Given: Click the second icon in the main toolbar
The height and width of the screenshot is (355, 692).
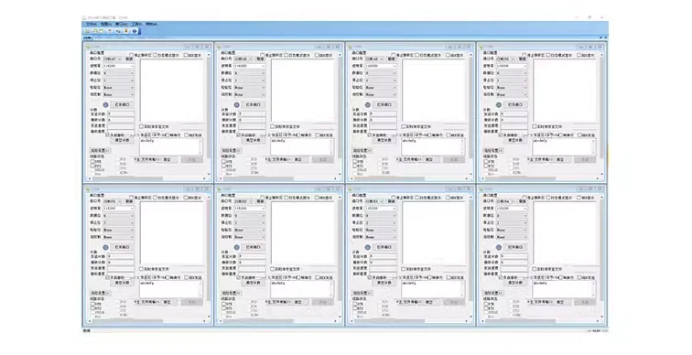Looking at the screenshot, I should [95, 31].
